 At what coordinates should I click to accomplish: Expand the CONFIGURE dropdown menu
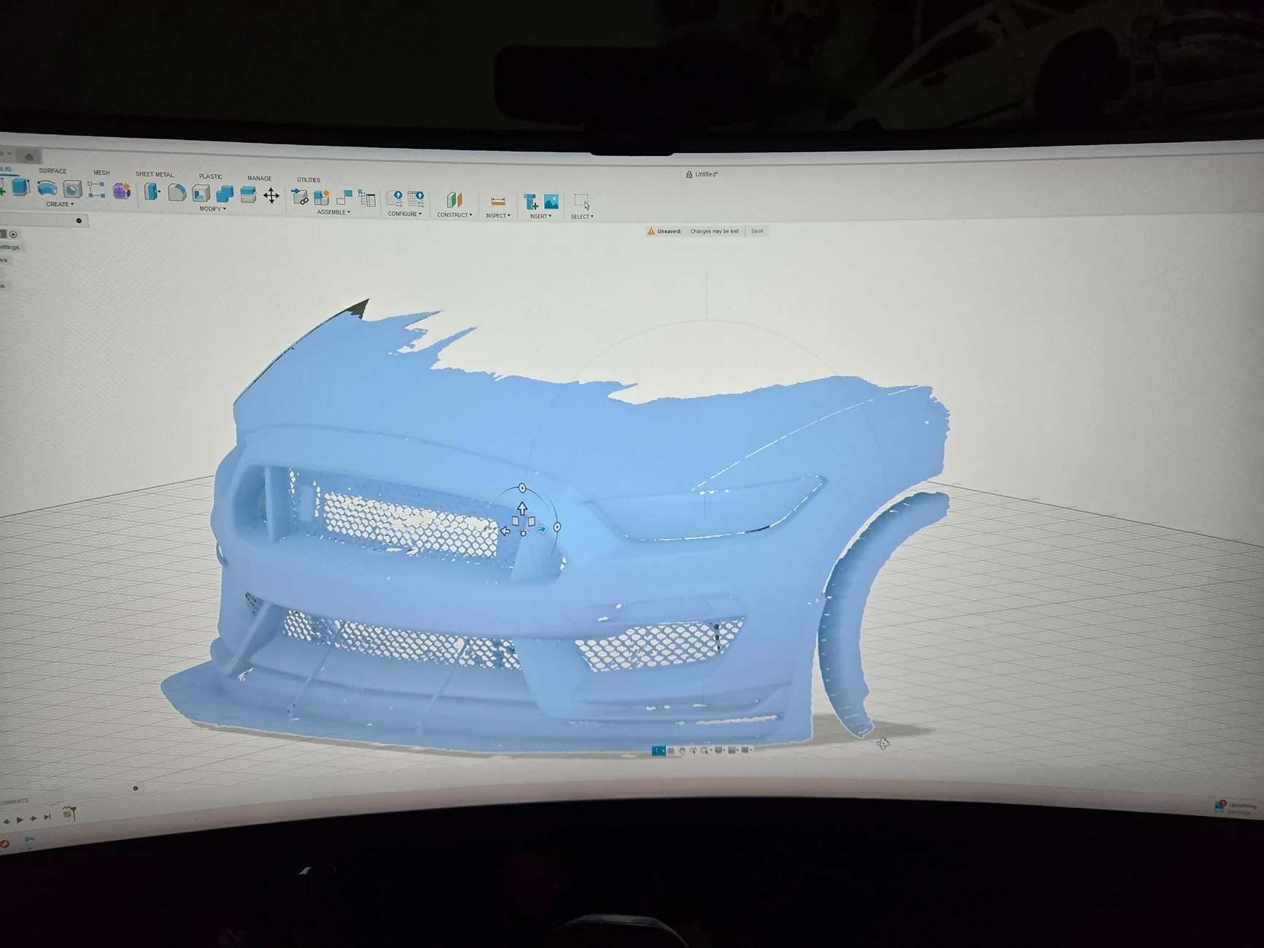405,214
